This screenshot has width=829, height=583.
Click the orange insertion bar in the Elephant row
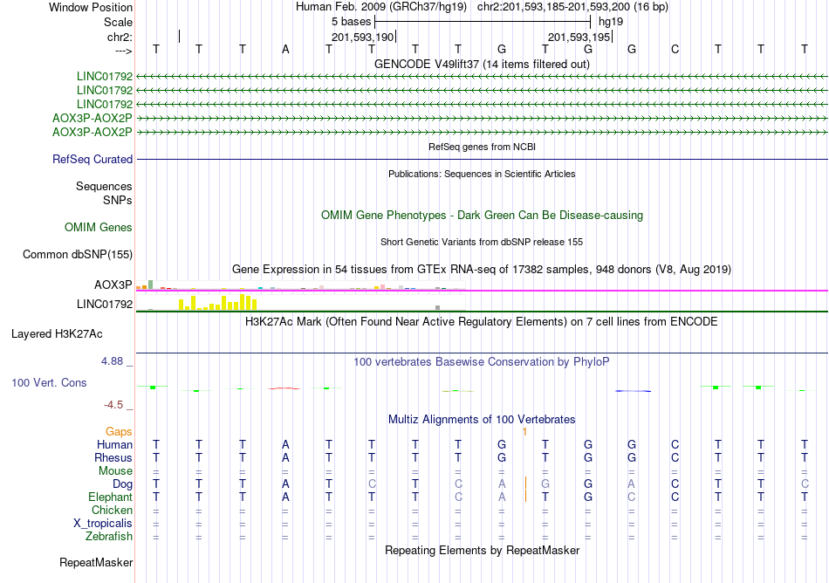(x=525, y=497)
